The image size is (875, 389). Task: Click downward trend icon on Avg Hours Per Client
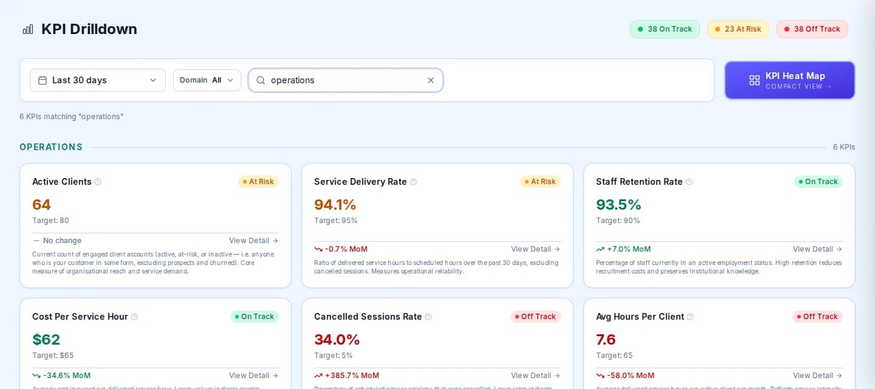coord(600,376)
